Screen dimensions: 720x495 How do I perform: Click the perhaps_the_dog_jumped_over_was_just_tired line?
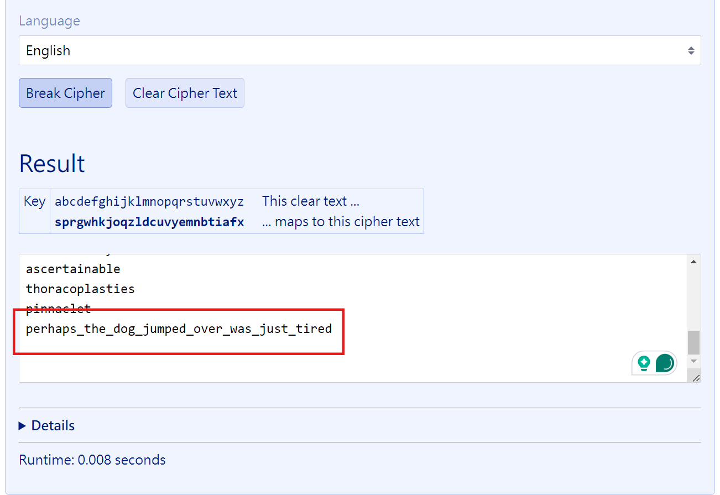click(179, 329)
